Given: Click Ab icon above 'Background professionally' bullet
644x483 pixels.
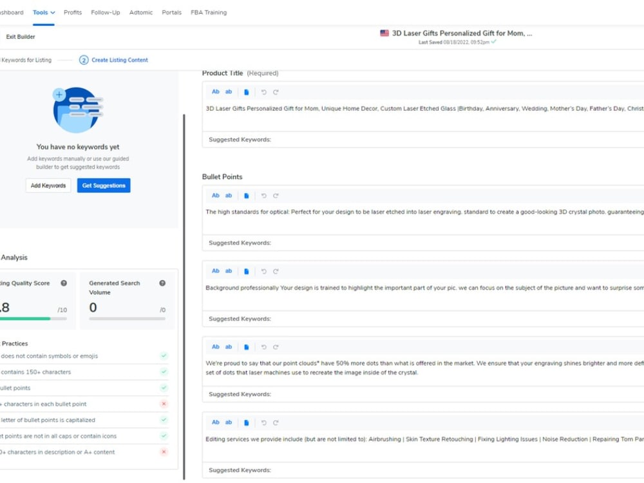Looking at the screenshot, I should tap(215, 271).
